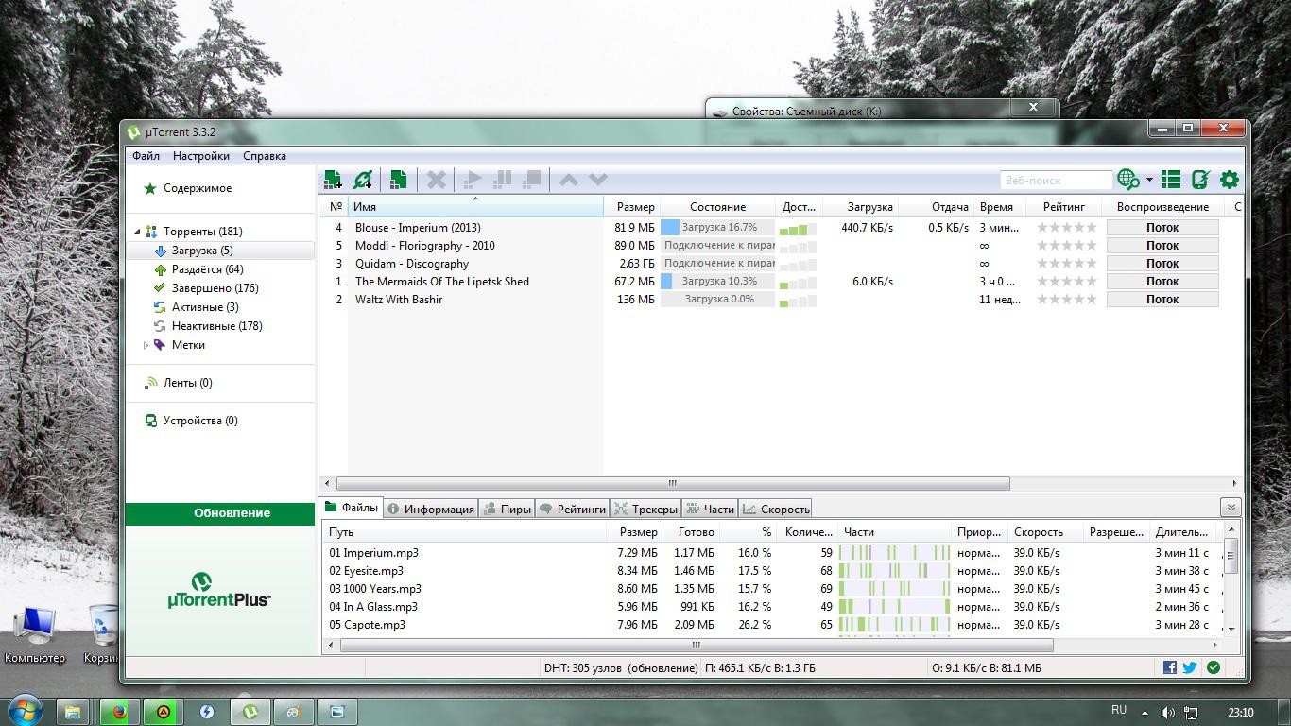Click the Facebook status bar icon
The height and width of the screenshot is (726, 1291).
coord(1170,667)
